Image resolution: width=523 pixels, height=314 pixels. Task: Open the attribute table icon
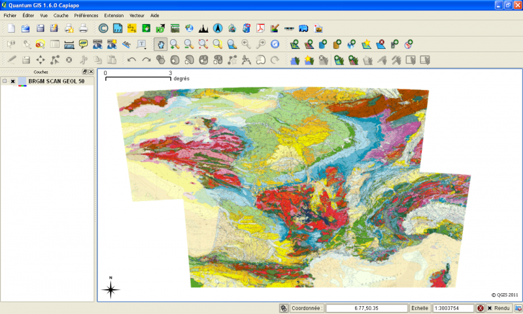pyautogui.click(x=55, y=44)
